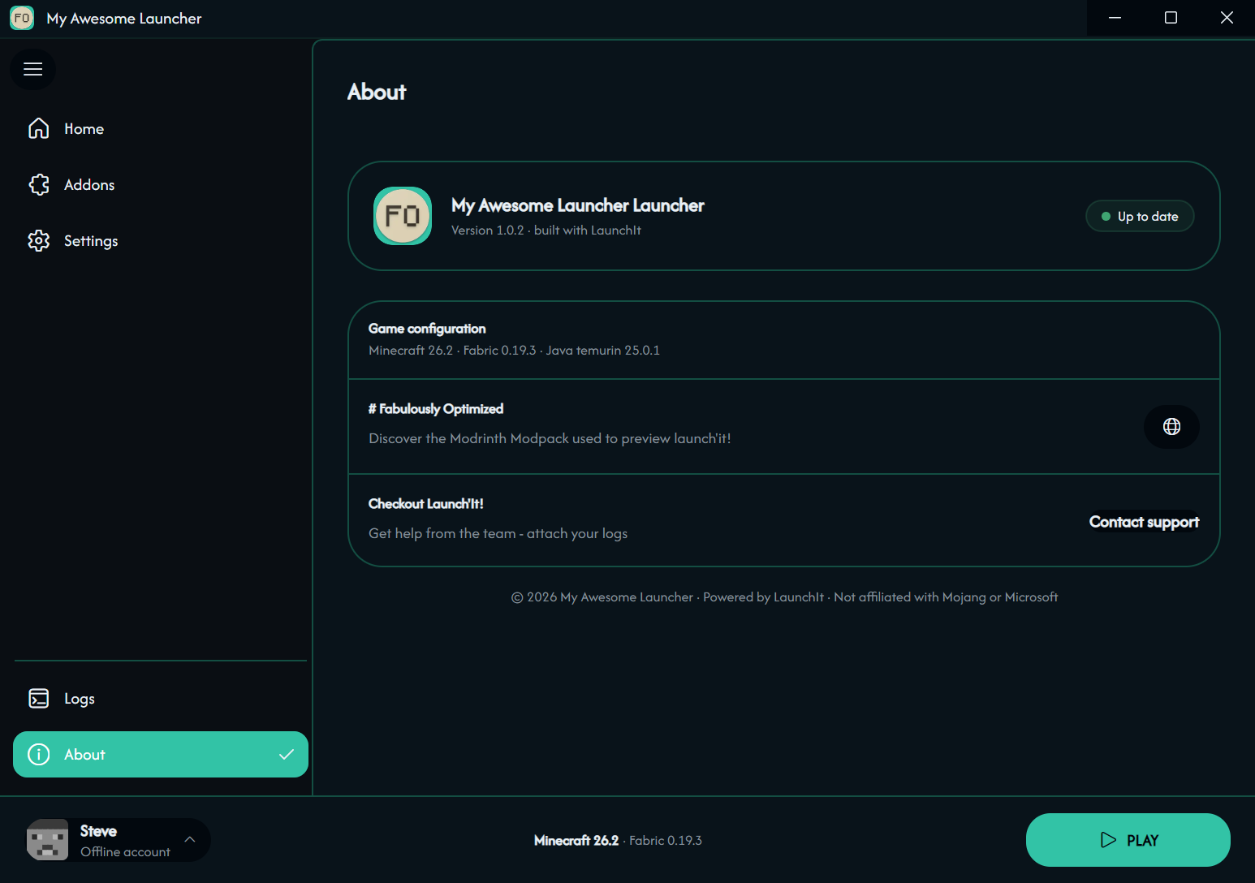The height and width of the screenshot is (883, 1255).
Task: Go to Settings in sidebar
Action: (161, 241)
